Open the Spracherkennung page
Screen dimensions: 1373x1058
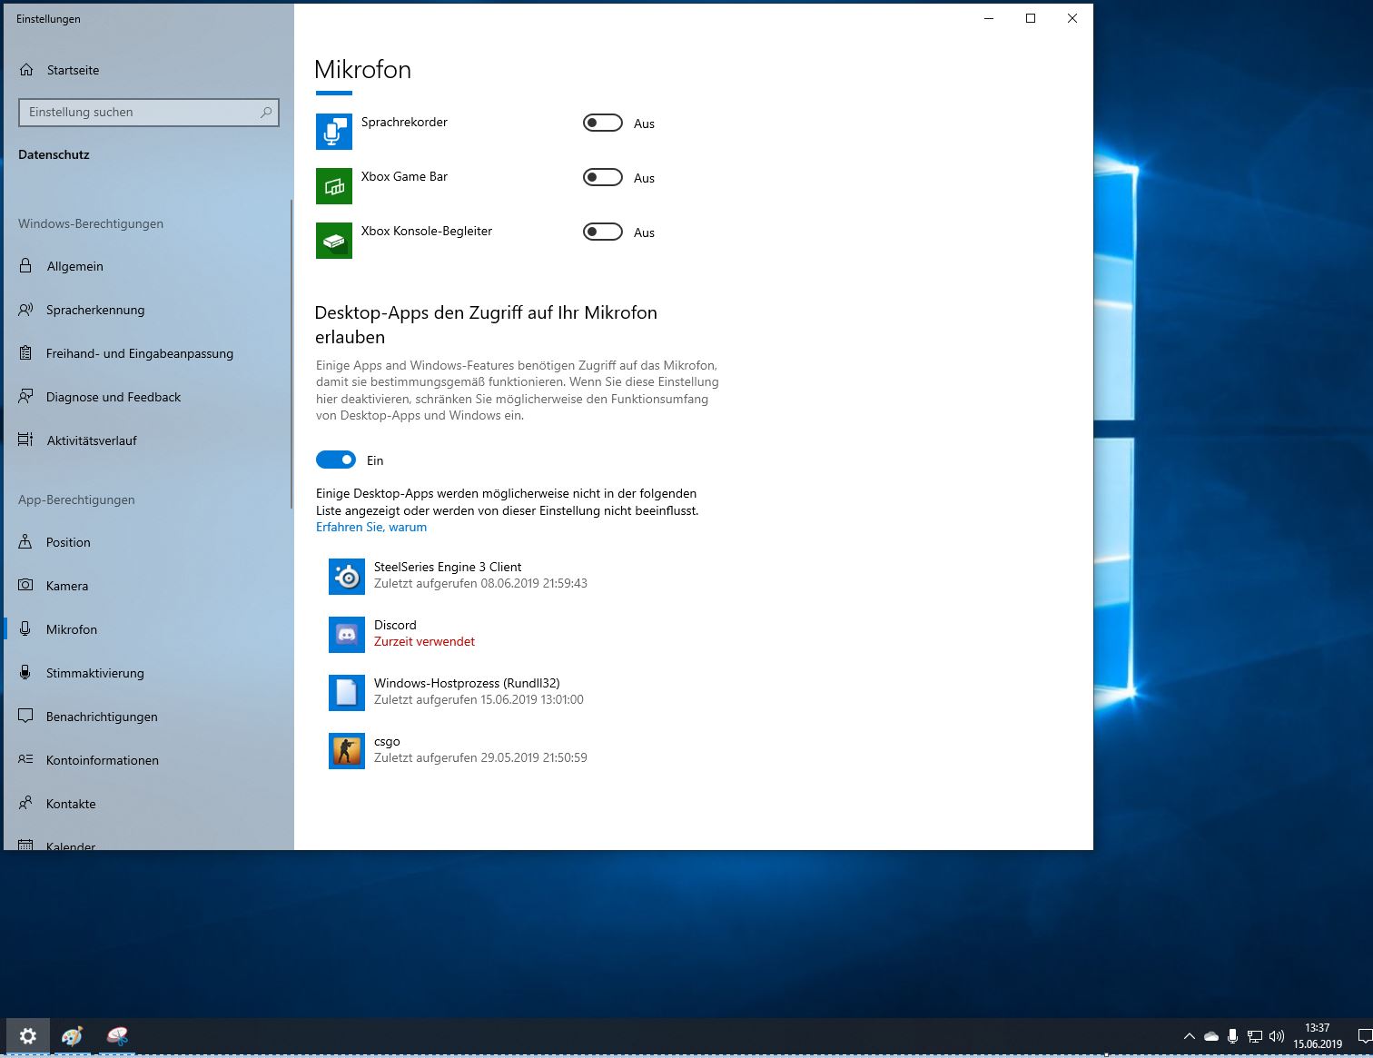[147, 310]
